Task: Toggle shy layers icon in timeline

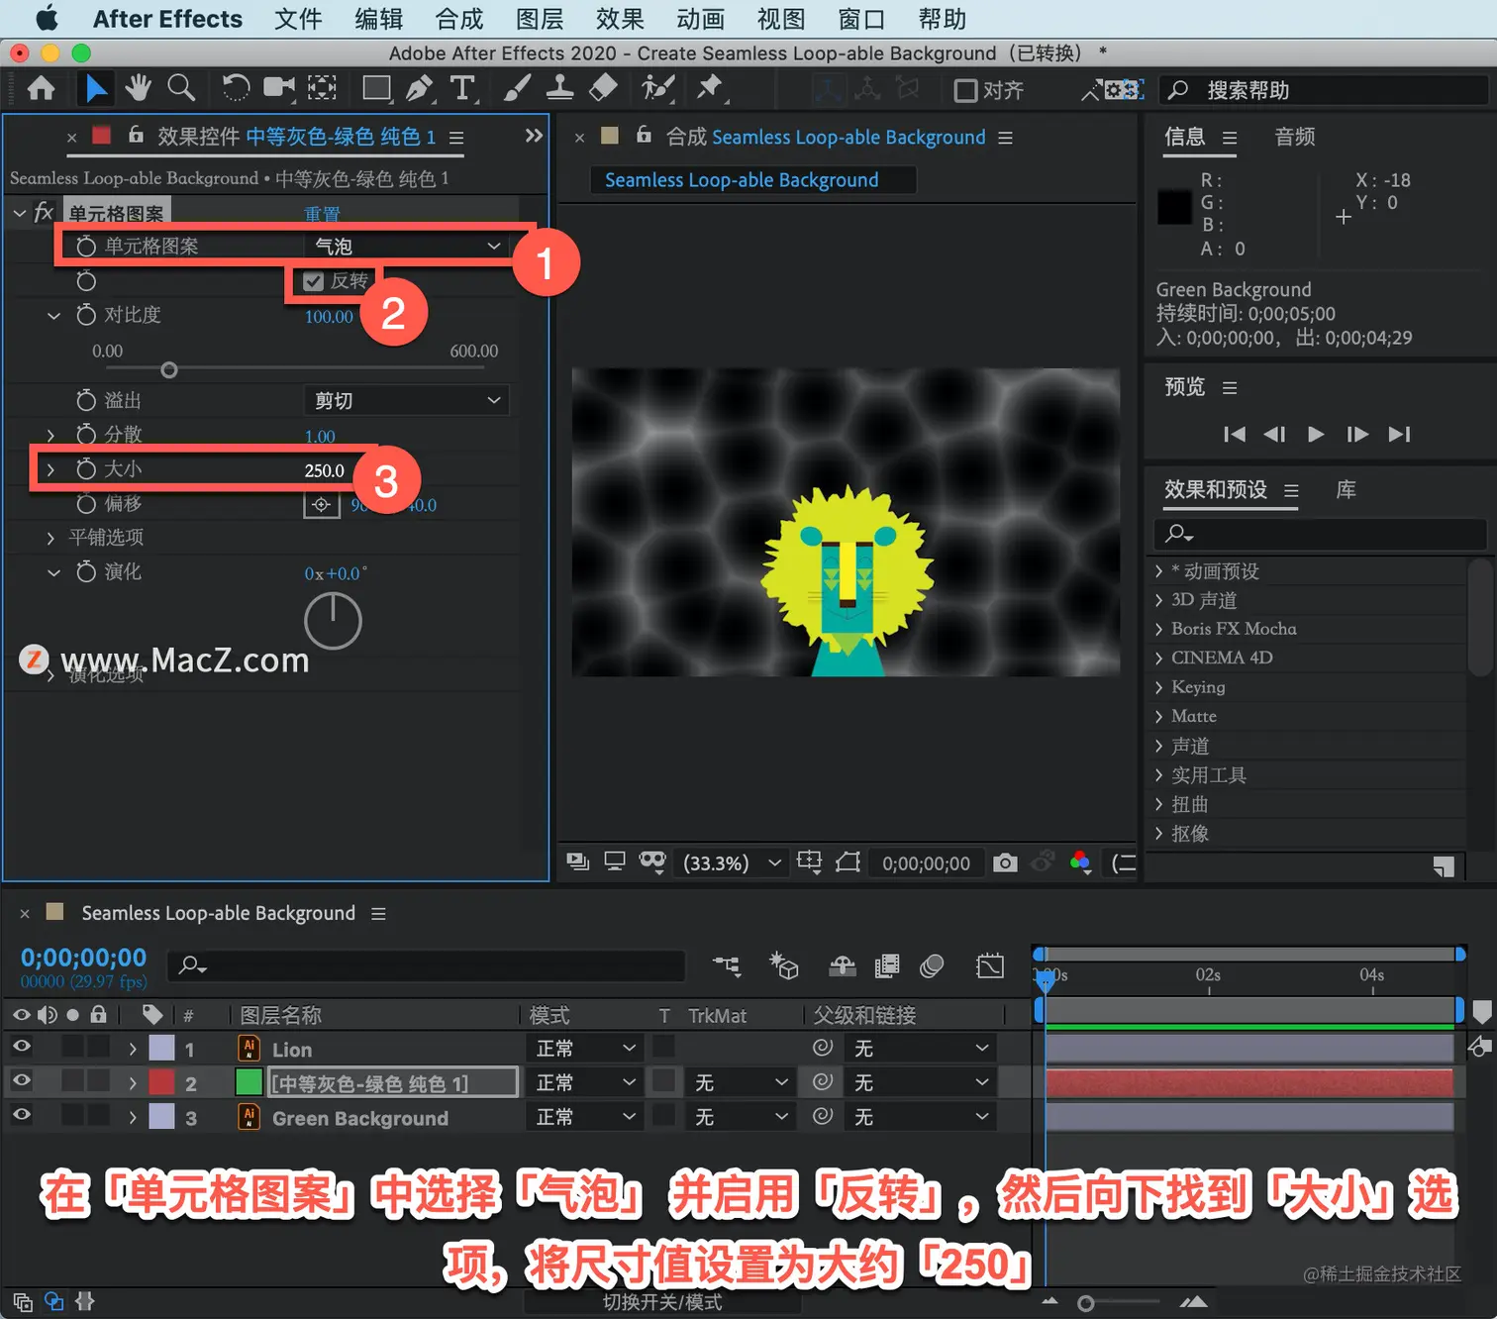Action: tap(843, 965)
